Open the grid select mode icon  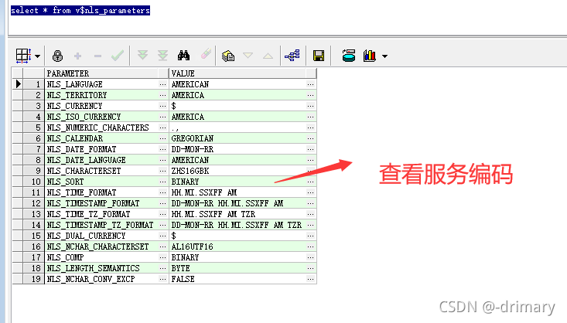click(23, 56)
